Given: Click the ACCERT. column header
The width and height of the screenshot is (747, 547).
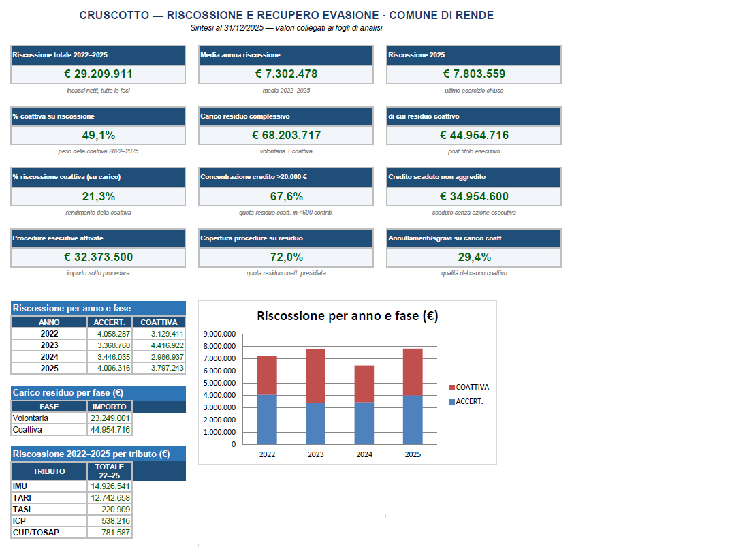Looking at the screenshot, I should pyautogui.click(x=110, y=323).
